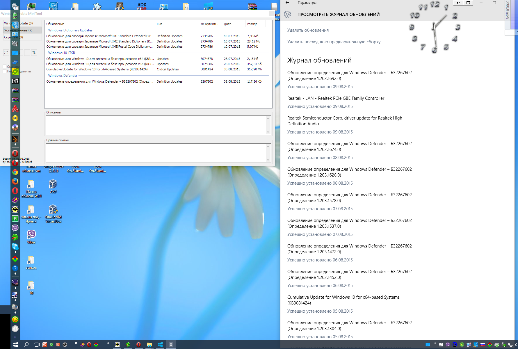Open Viber from the left dock
This screenshot has height=349, width=518.
[15, 228]
